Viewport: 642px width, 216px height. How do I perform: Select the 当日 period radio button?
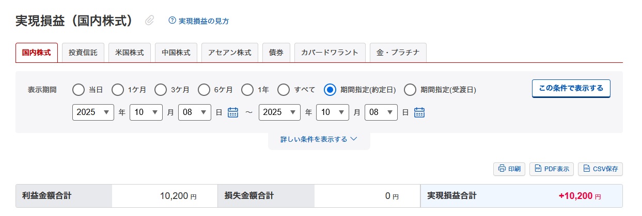click(x=79, y=90)
